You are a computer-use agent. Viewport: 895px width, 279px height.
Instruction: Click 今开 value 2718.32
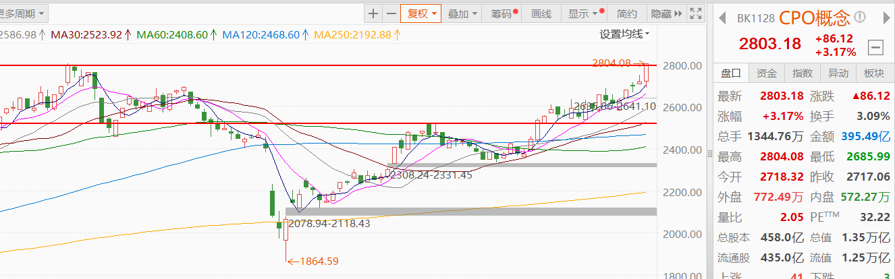coord(782,177)
